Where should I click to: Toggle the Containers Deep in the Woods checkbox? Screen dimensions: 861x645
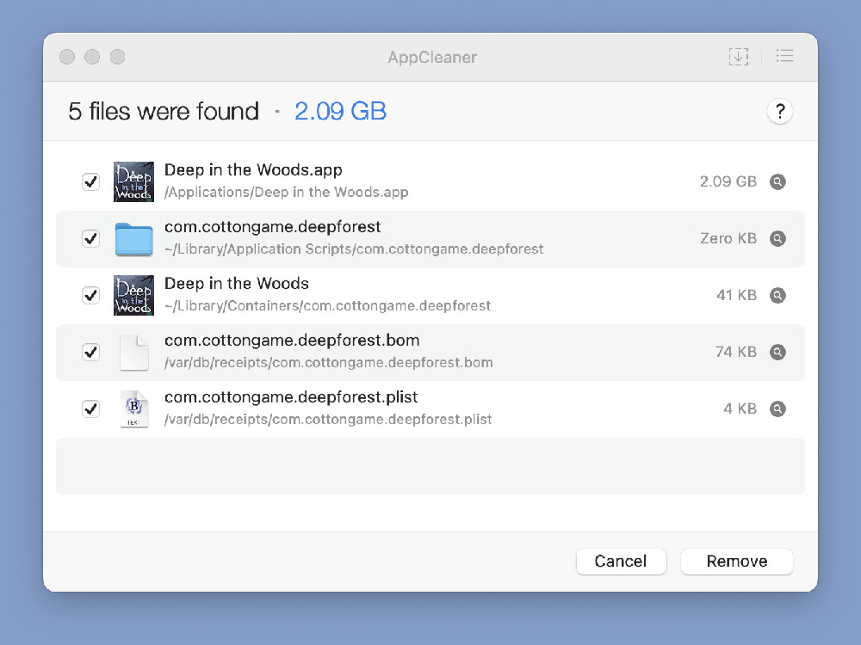(x=90, y=295)
